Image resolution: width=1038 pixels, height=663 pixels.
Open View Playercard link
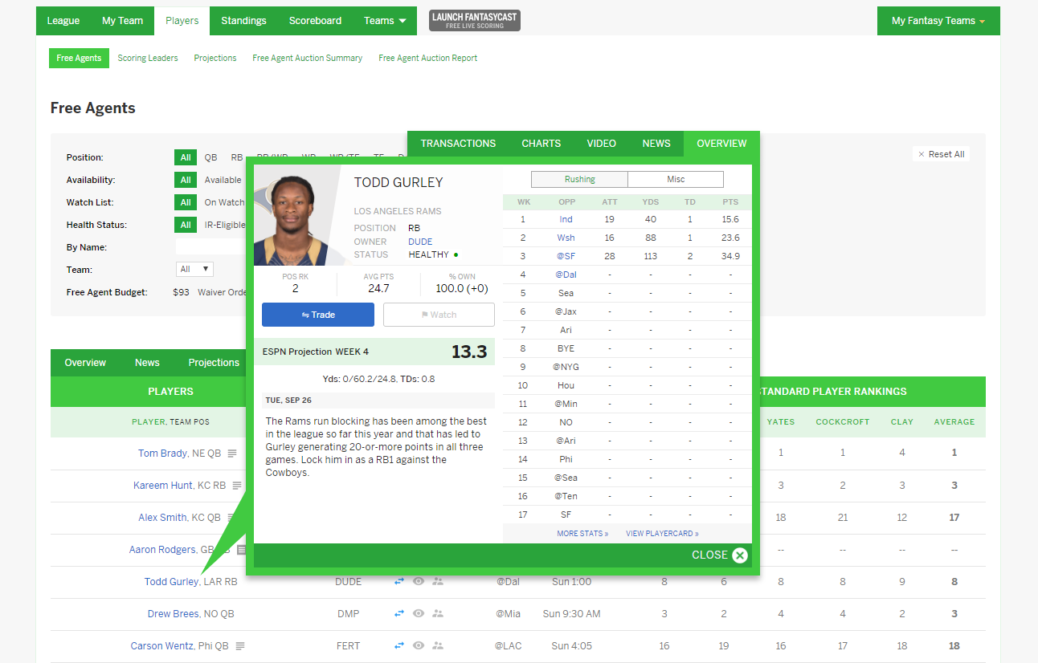tap(662, 534)
